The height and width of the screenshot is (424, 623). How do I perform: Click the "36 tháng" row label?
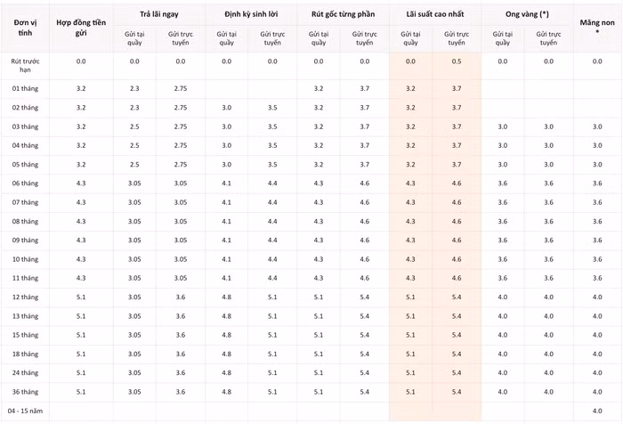coord(24,392)
